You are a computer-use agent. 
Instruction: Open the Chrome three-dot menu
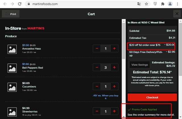pyautogui.click(x=177, y=4)
